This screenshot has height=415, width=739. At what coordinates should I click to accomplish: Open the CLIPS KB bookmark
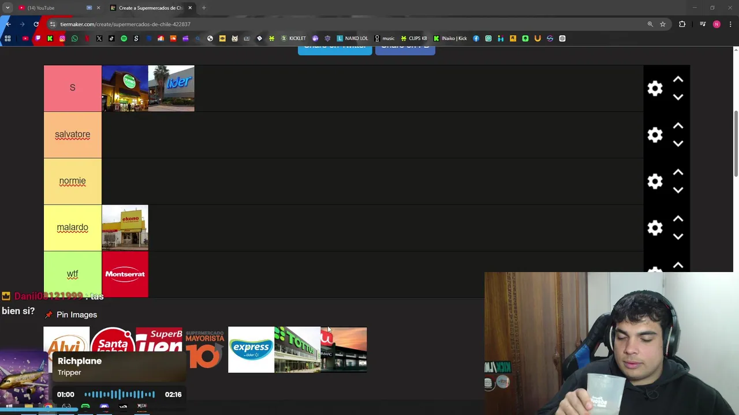pos(414,39)
